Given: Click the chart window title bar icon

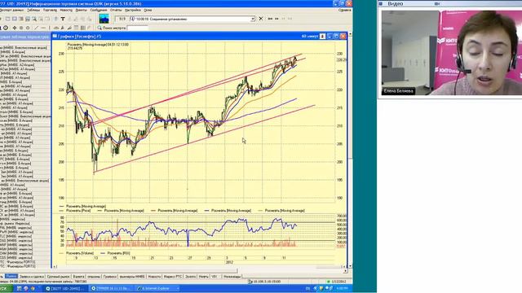Looking at the screenshot, I should click(55, 36).
